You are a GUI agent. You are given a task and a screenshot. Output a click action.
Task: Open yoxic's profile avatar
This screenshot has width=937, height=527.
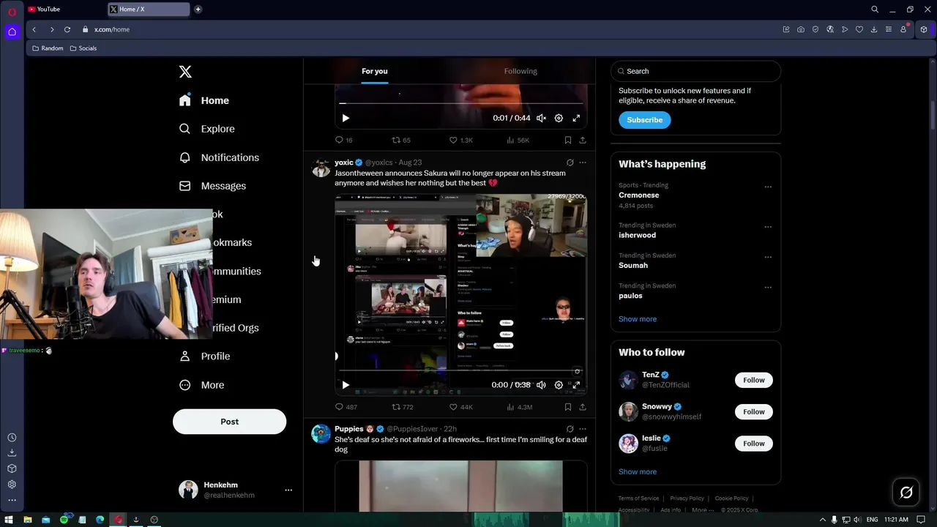click(321, 168)
